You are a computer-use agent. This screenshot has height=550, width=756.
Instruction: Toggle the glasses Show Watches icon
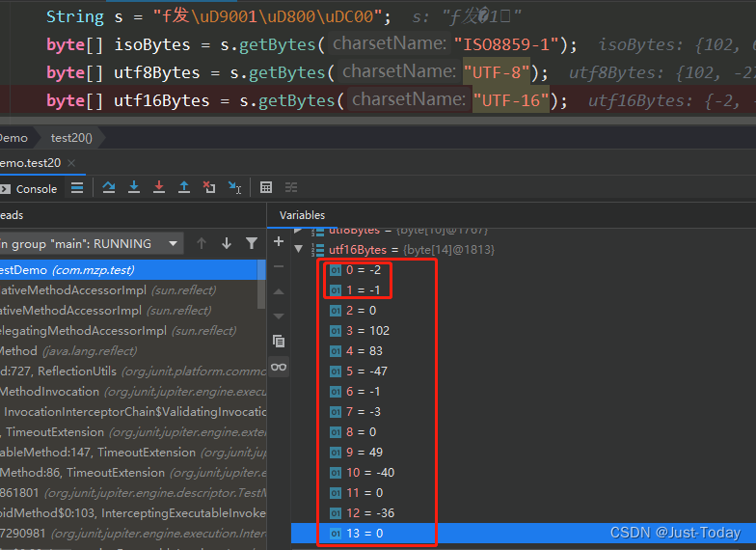pos(279,367)
